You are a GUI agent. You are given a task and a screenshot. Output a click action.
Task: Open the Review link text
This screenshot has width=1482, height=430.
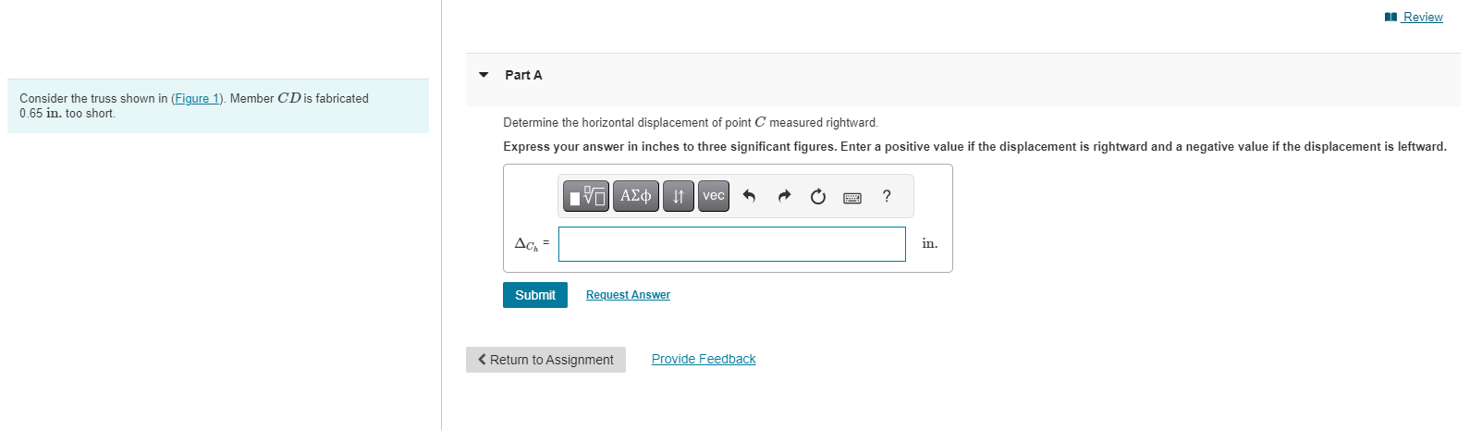click(1422, 17)
